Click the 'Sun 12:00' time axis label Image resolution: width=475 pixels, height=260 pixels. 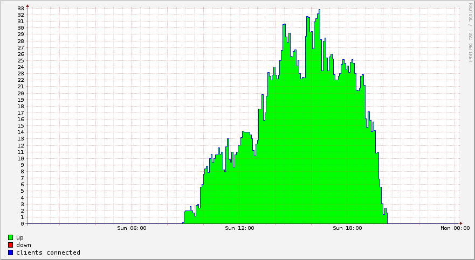click(x=239, y=228)
